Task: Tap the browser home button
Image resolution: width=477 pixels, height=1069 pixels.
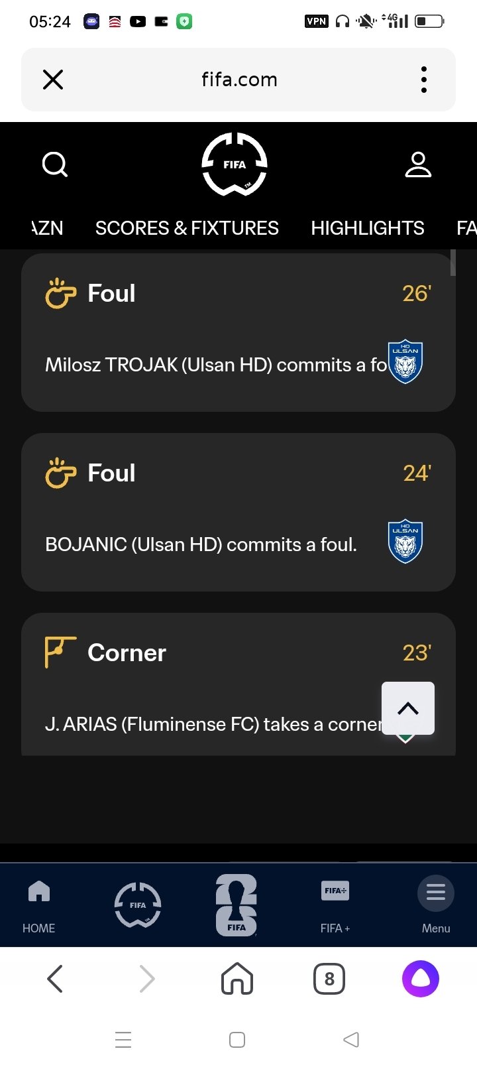Action: pos(237,979)
